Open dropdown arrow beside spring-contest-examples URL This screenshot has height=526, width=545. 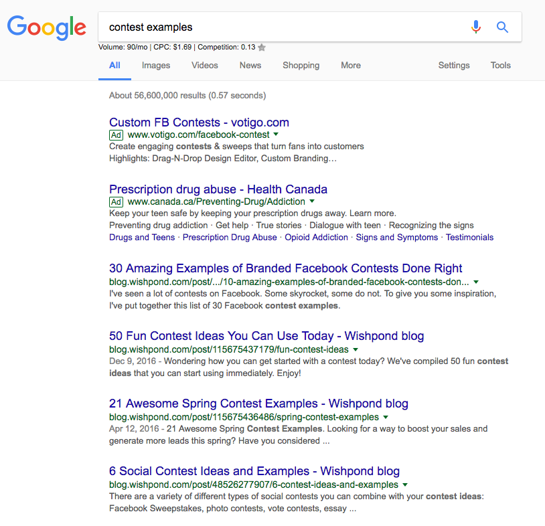point(386,417)
